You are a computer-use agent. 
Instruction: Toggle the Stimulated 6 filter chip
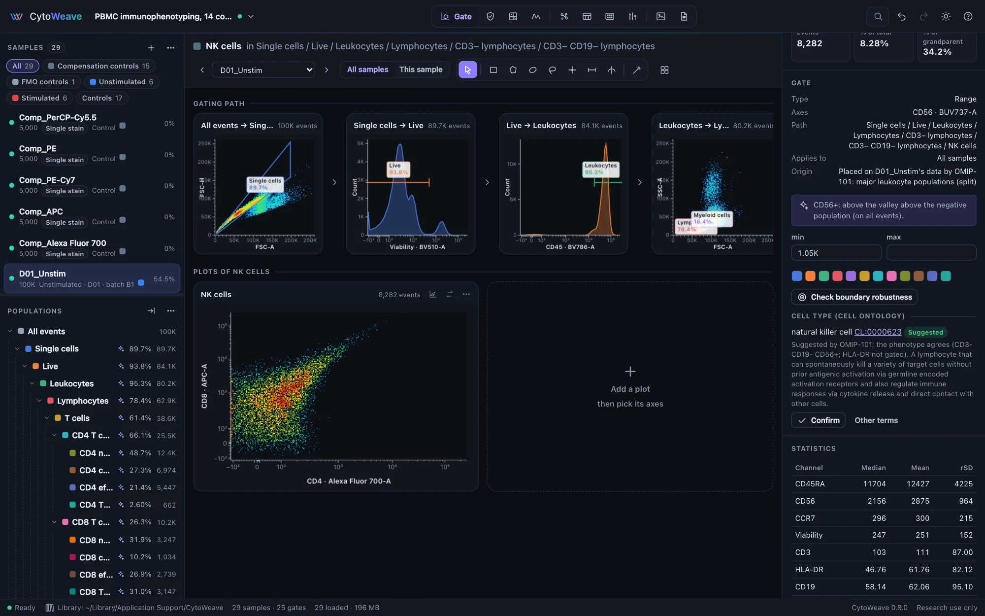pos(39,98)
